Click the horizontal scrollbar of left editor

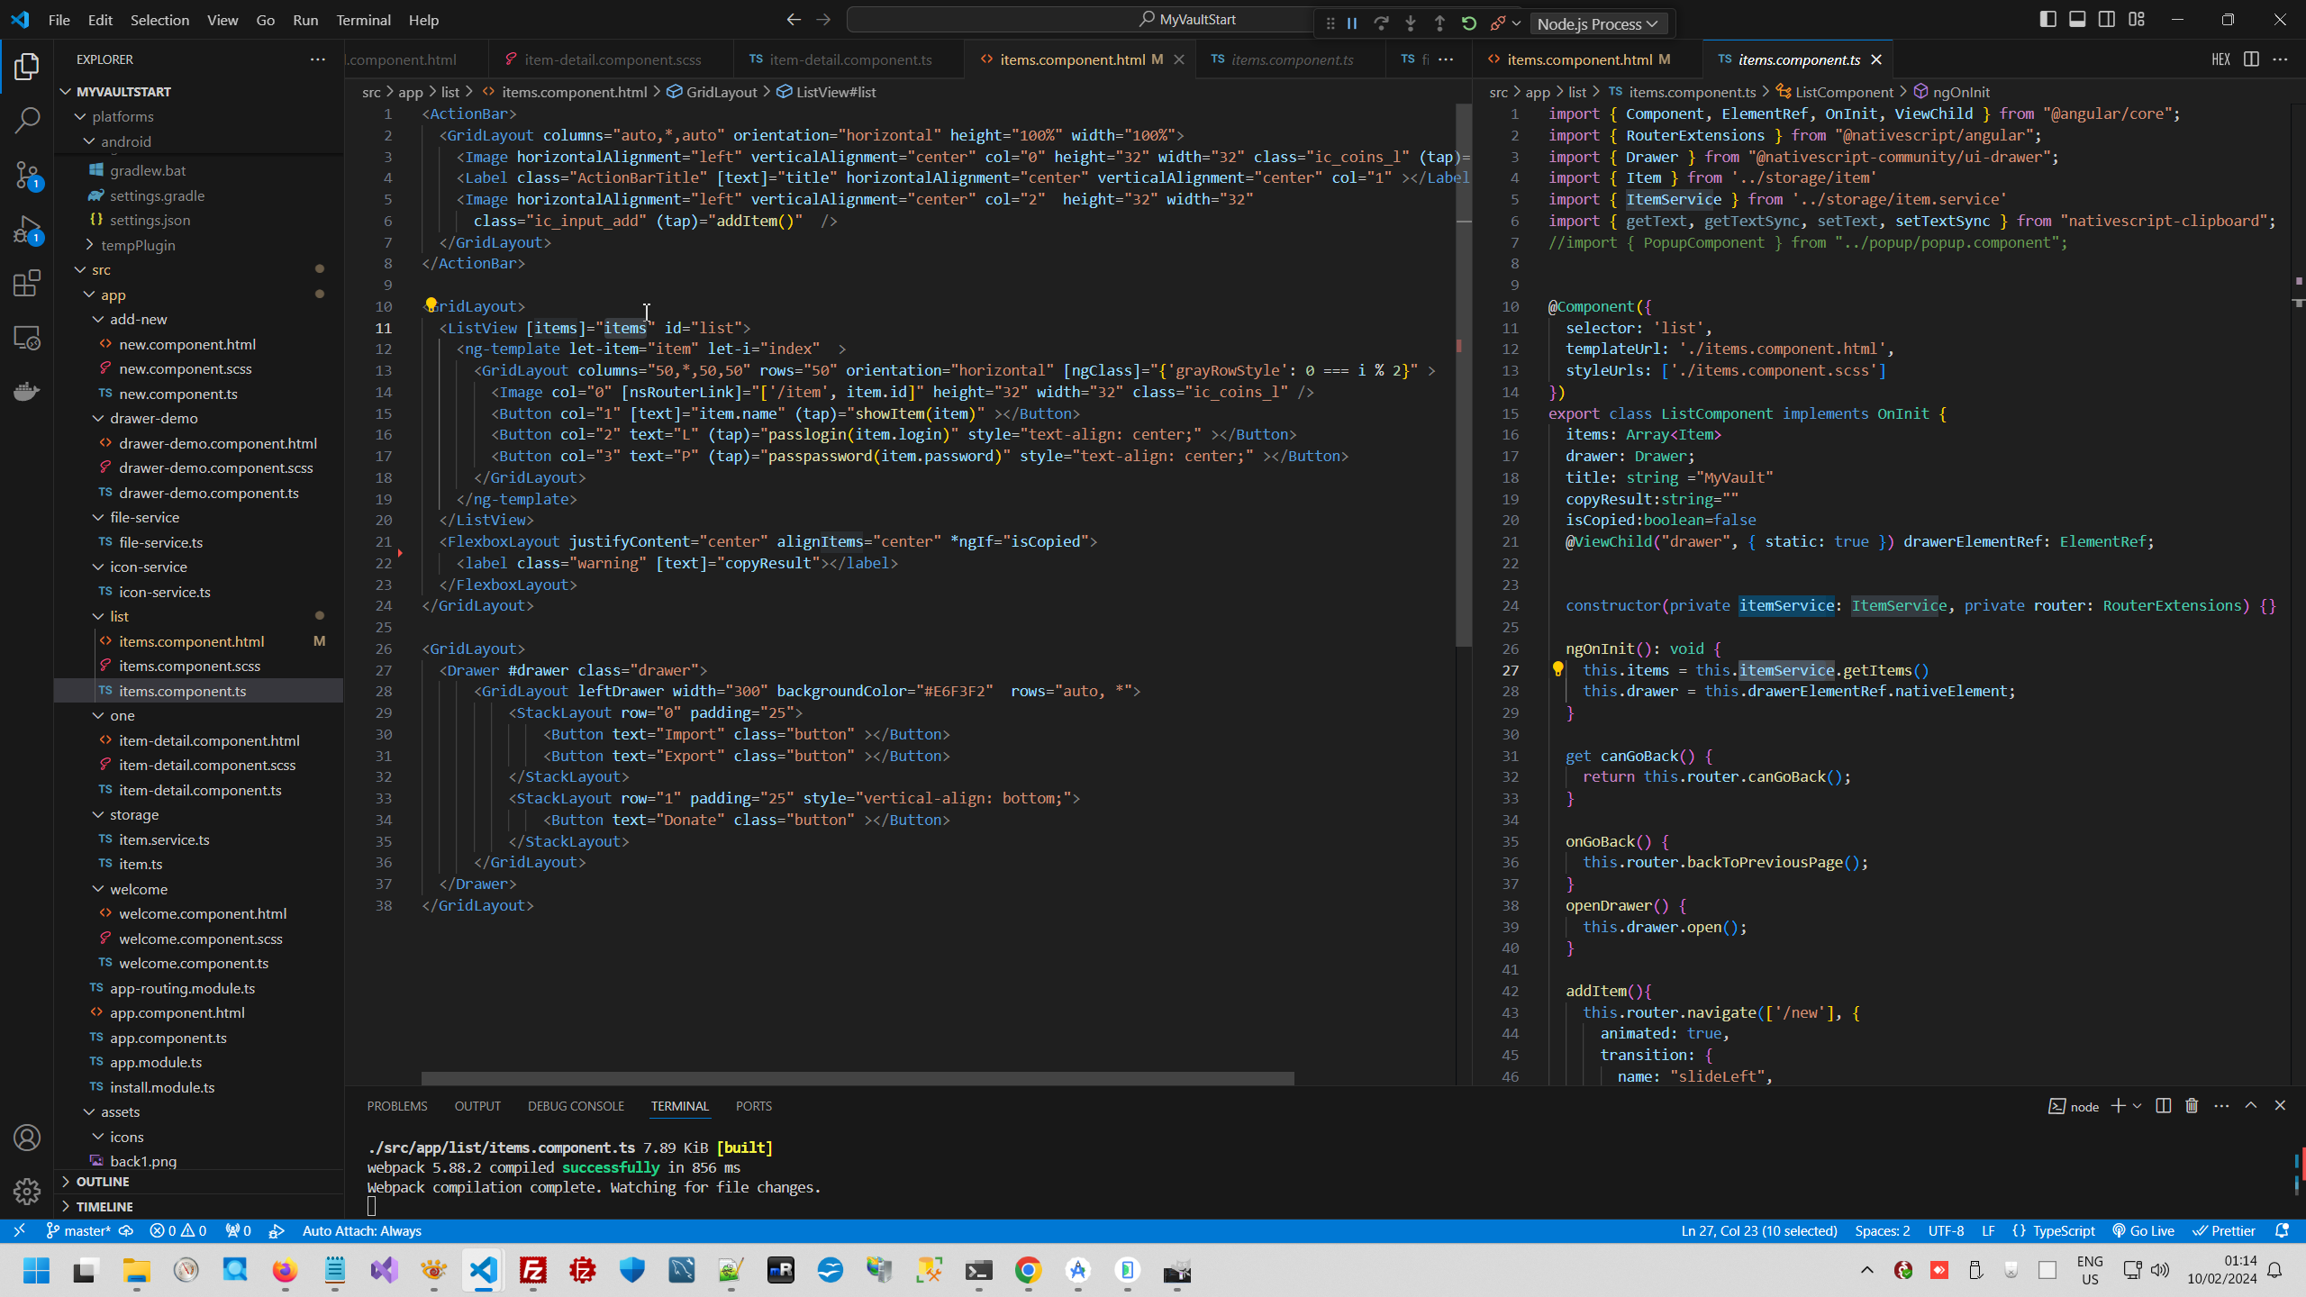[857, 1078]
